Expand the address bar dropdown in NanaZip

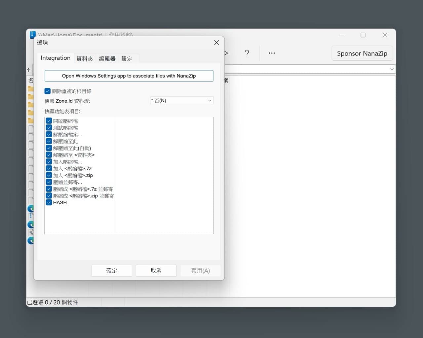(392, 69)
